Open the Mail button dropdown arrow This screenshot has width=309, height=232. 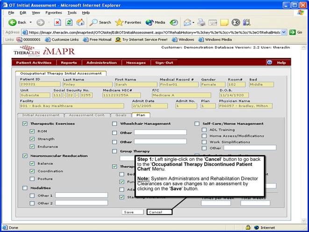click(x=193, y=22)
